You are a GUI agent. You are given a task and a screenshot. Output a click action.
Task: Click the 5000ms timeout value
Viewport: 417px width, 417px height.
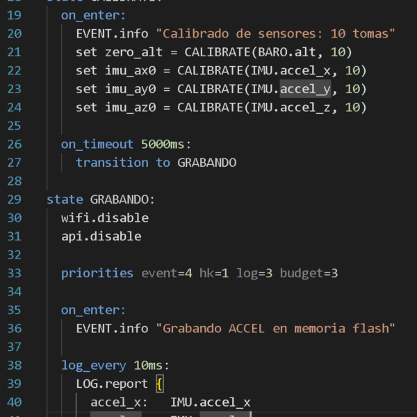[163, 145]
